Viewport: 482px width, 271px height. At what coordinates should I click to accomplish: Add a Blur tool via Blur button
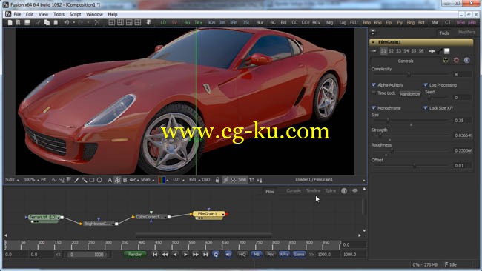pyautogui.click(x=260, y=23)
